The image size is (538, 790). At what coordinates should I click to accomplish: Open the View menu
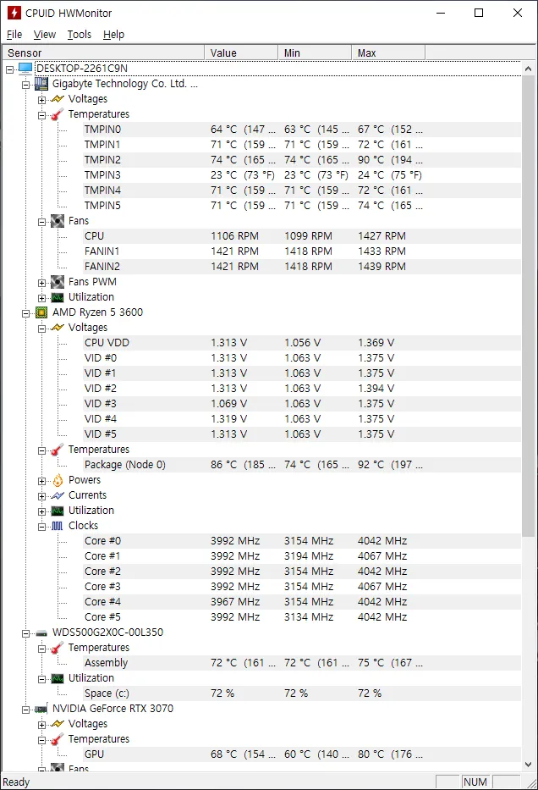pos(44,34)
